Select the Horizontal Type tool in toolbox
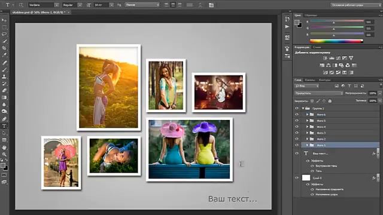 [x=4, y=126]
